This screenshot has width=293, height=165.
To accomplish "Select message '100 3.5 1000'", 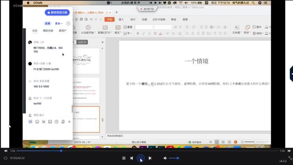I will click(x=41, y=86).
